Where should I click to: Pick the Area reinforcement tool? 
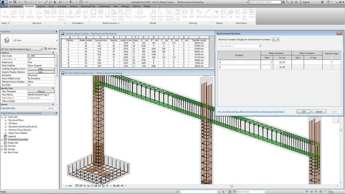click(x=101, y=14)
